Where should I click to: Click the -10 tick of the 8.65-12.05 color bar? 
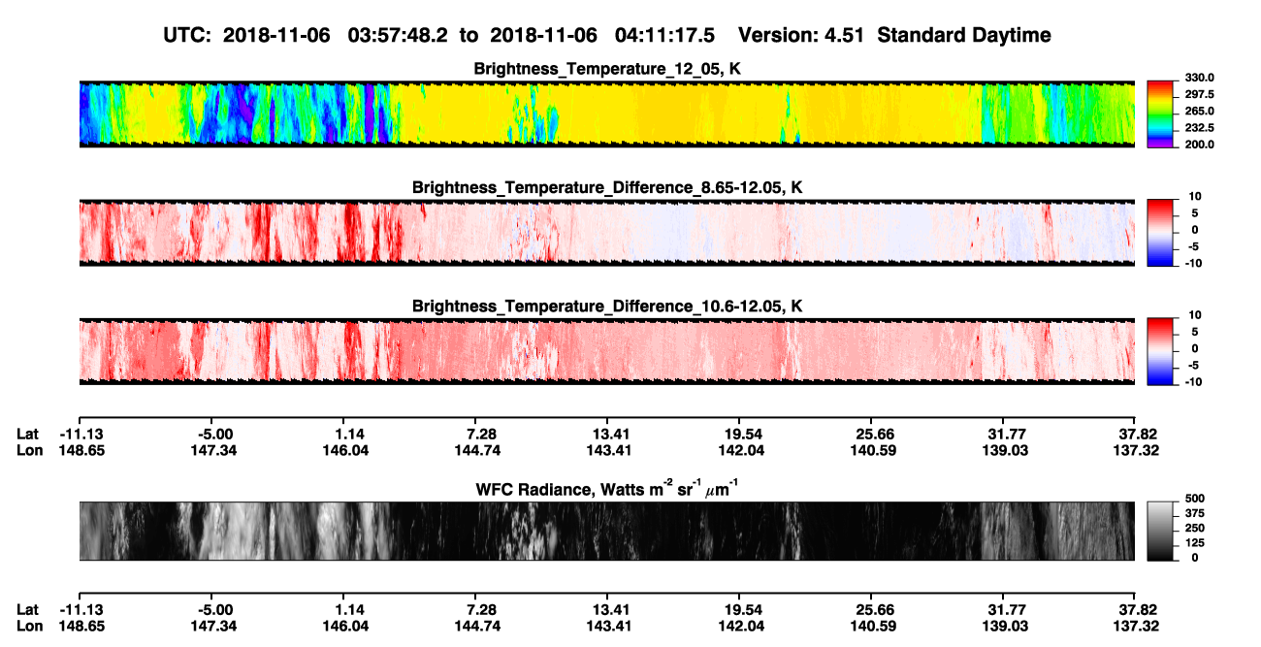[1193, 263]
